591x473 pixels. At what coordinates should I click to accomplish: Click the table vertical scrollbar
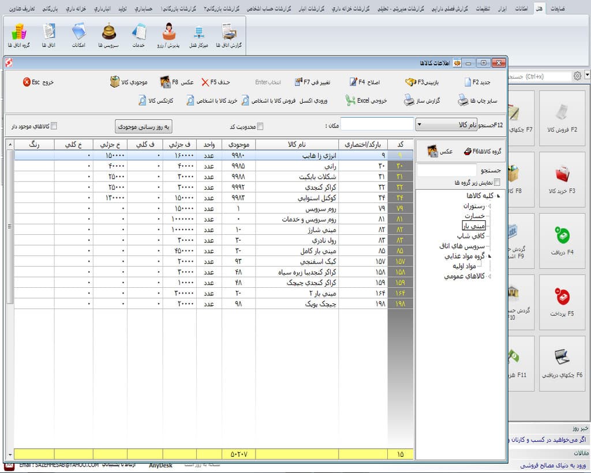tap(10, 226)
